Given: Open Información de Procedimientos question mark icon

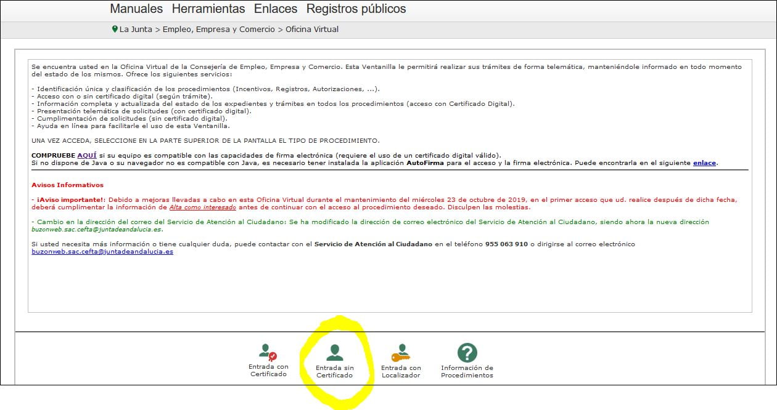Looking at the screenshot, I should 467,353.
